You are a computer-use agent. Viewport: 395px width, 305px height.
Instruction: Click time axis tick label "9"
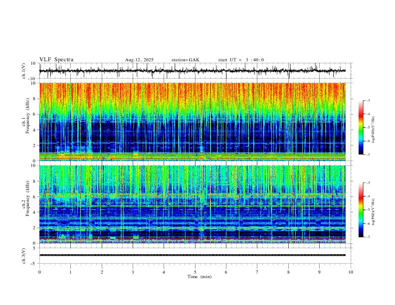319,272
